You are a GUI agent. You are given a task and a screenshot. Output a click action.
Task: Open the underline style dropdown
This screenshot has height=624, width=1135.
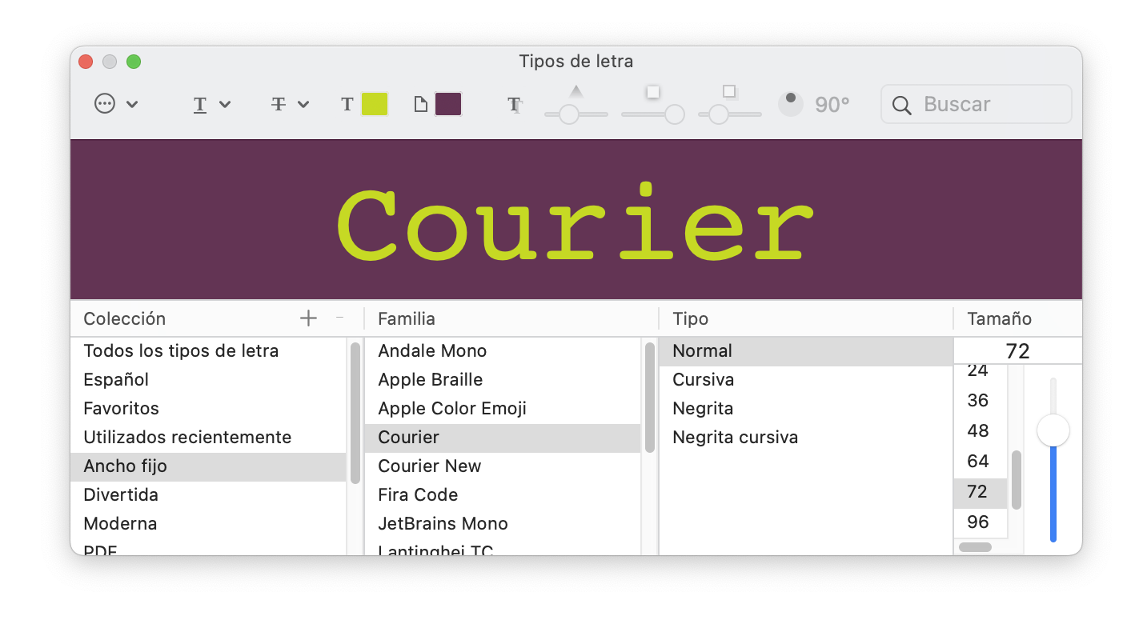(211, 104)
